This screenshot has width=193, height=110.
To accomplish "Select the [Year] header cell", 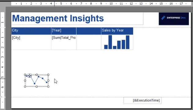I will click(x=64, y=31).
